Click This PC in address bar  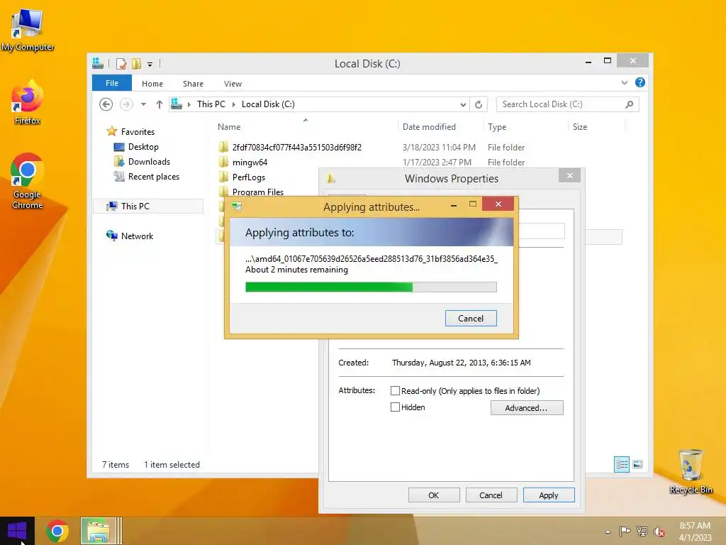[211, 104]
